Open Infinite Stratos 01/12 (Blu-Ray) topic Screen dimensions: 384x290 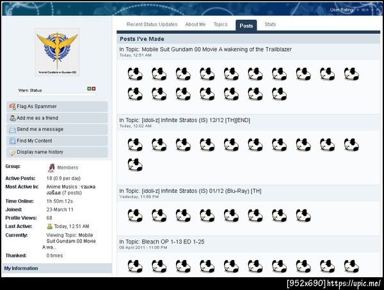[202, 191]
